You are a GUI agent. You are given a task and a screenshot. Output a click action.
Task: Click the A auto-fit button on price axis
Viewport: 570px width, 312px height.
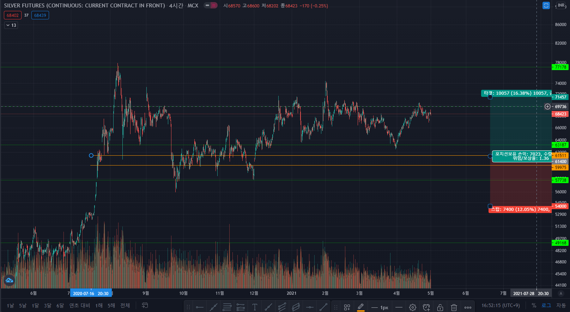coord(561,293)
